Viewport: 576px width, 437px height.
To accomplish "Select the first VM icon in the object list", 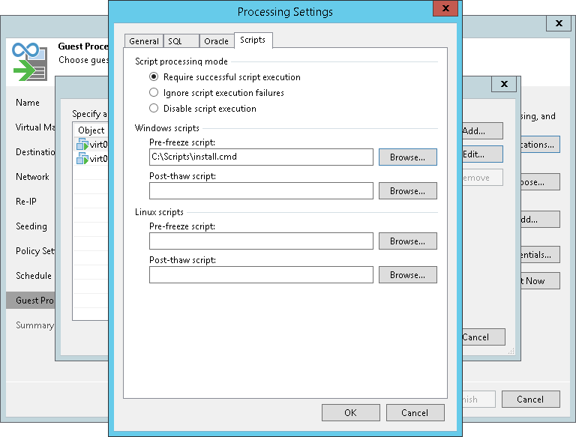I will pos(82,145).
